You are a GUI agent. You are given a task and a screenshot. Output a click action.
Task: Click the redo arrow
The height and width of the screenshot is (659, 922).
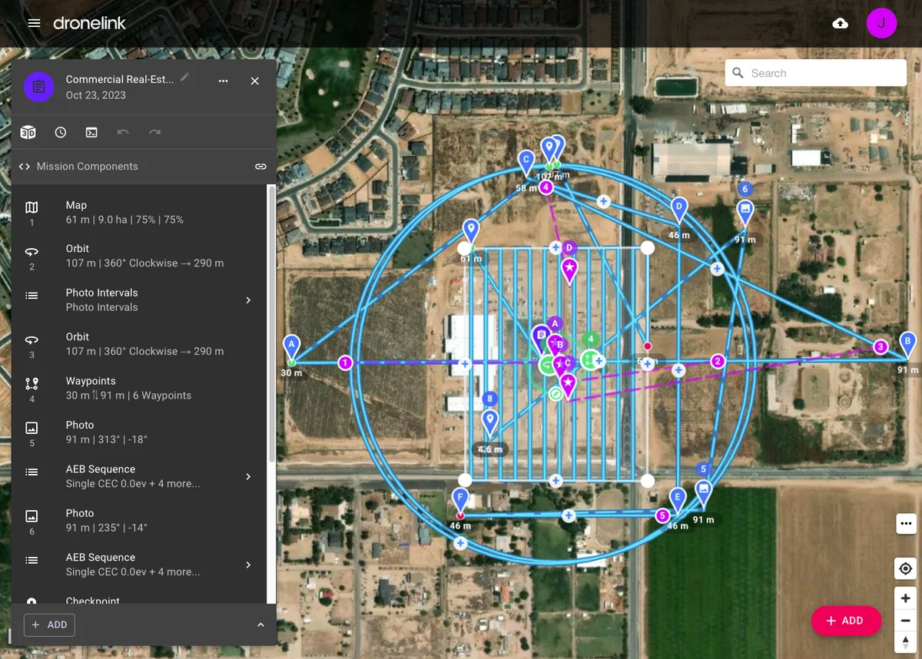[154, 132]
